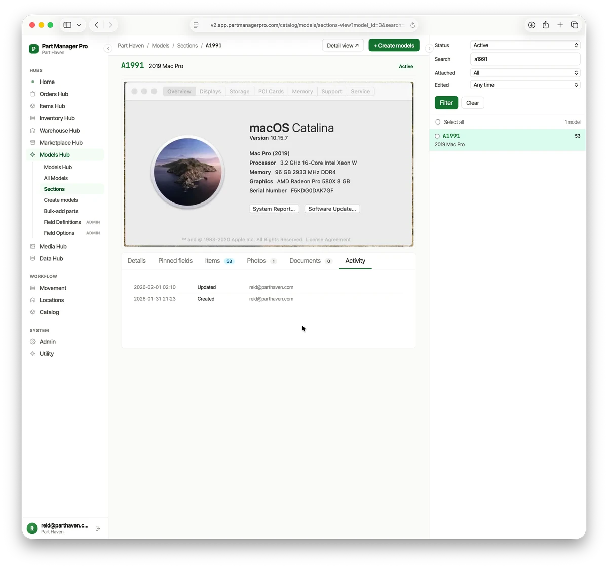Click the Warehouse Hub icon
Screen dimensions: 608x568
33,131
